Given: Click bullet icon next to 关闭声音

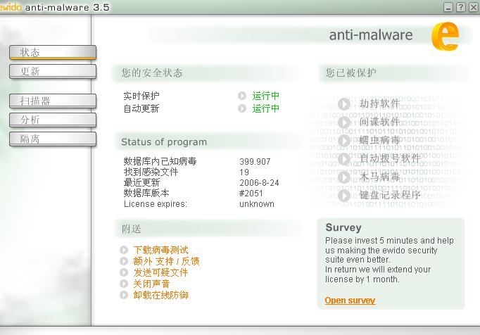Looking at the screenshot, I should [x=124, y=284].
